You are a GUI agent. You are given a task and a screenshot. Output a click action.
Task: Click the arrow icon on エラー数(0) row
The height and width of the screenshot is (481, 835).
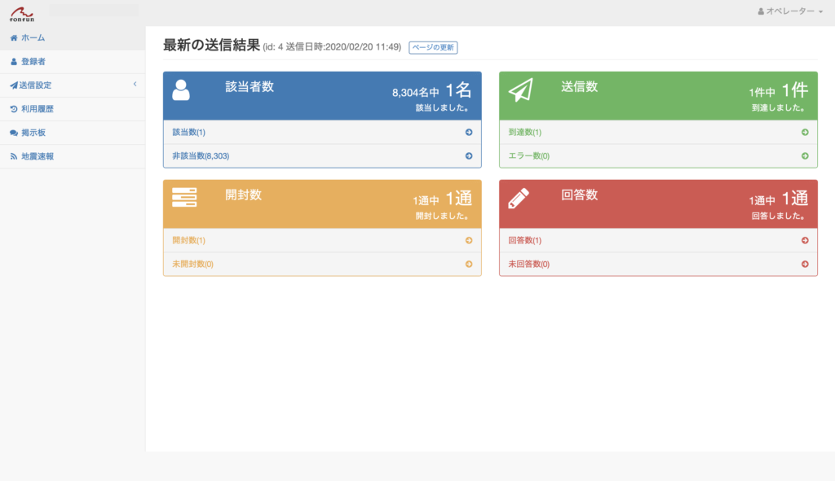point(805,155)
